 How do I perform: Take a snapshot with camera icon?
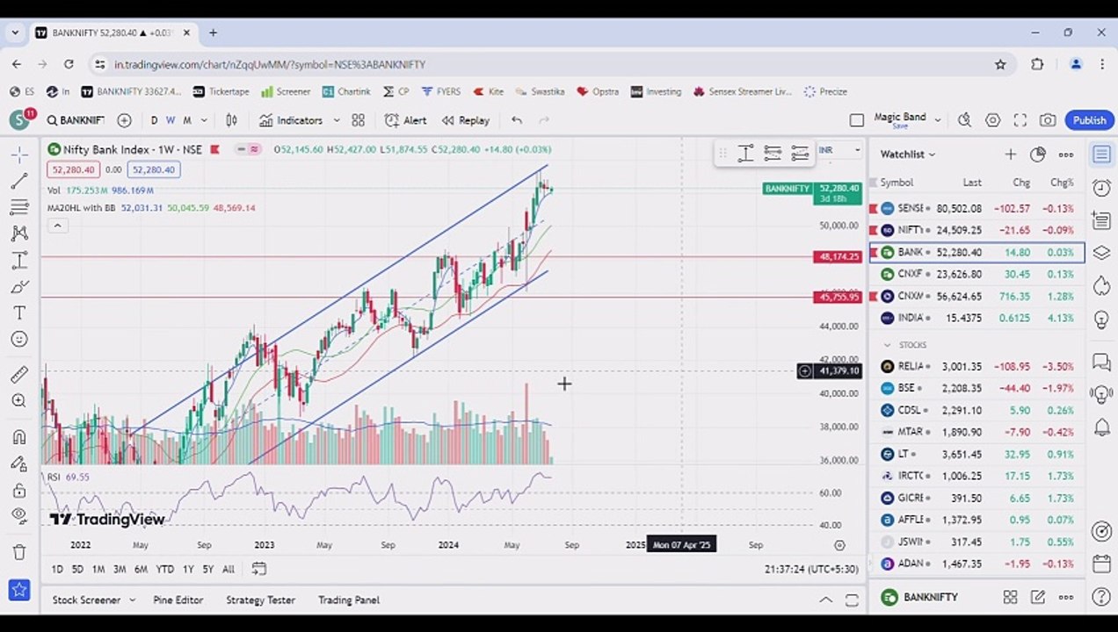click(x=1047, y=120)
